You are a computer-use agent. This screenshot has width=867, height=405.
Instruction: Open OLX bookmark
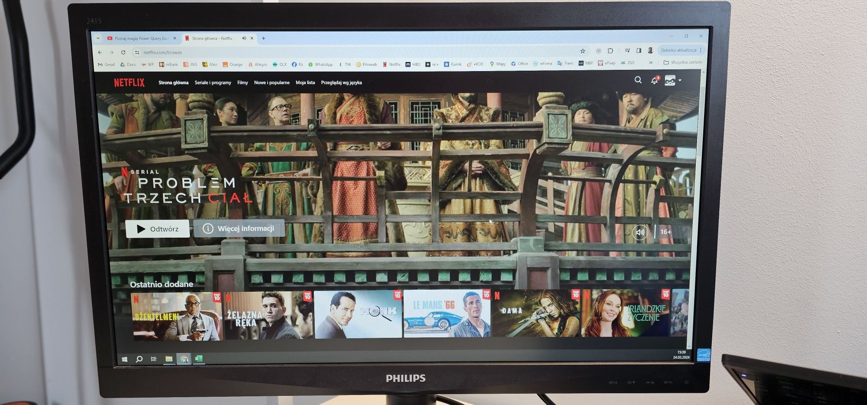tap(280, 65)
